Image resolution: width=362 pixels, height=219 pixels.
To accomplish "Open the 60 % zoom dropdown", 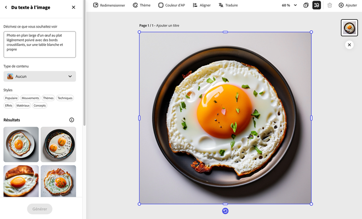I will (289, 5).
